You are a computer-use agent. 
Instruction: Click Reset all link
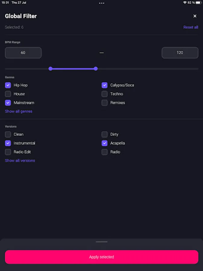point(191,27)
